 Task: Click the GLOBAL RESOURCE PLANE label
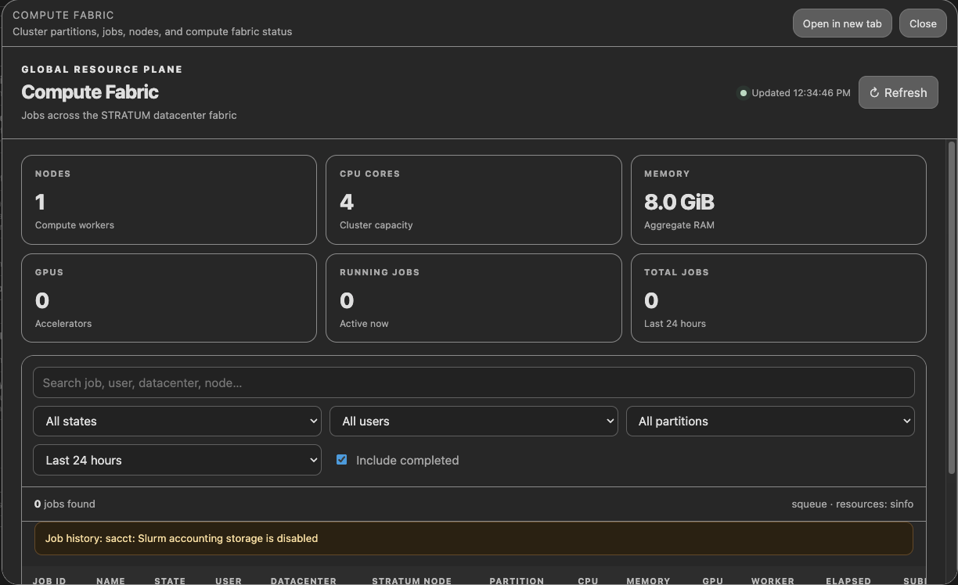102,69
